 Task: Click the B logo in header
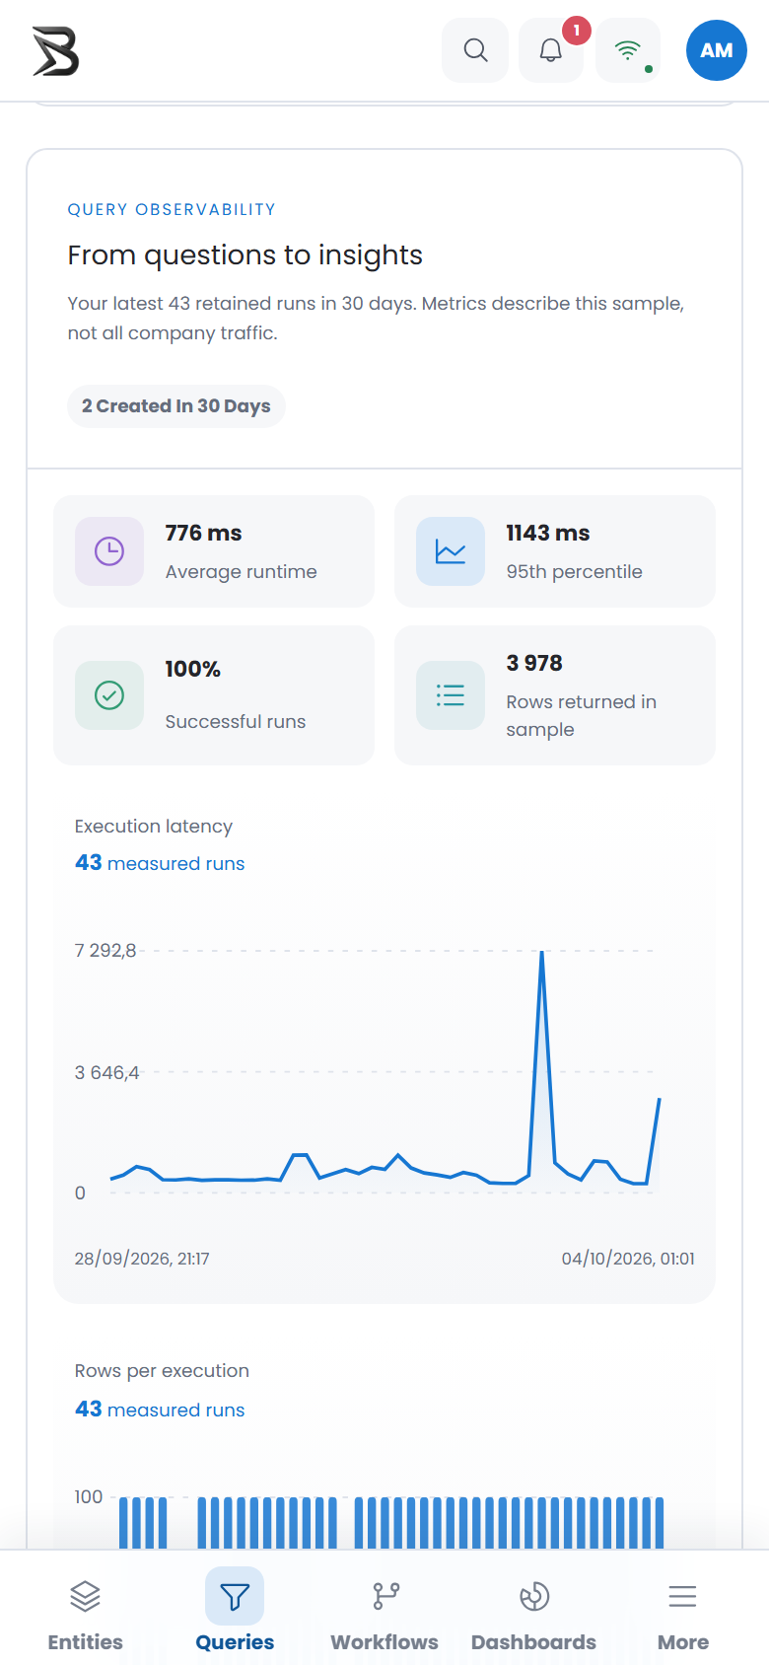(55, 51)
